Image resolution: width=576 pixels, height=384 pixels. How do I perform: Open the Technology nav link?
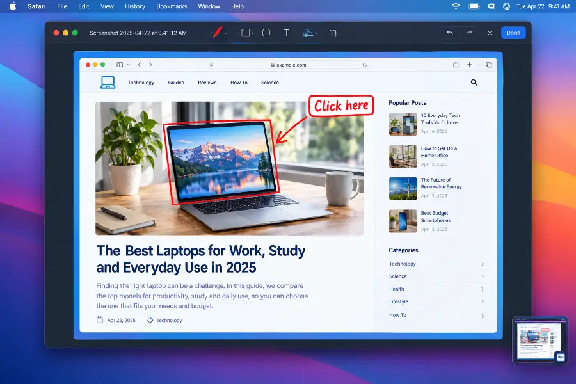pos(141,83)
